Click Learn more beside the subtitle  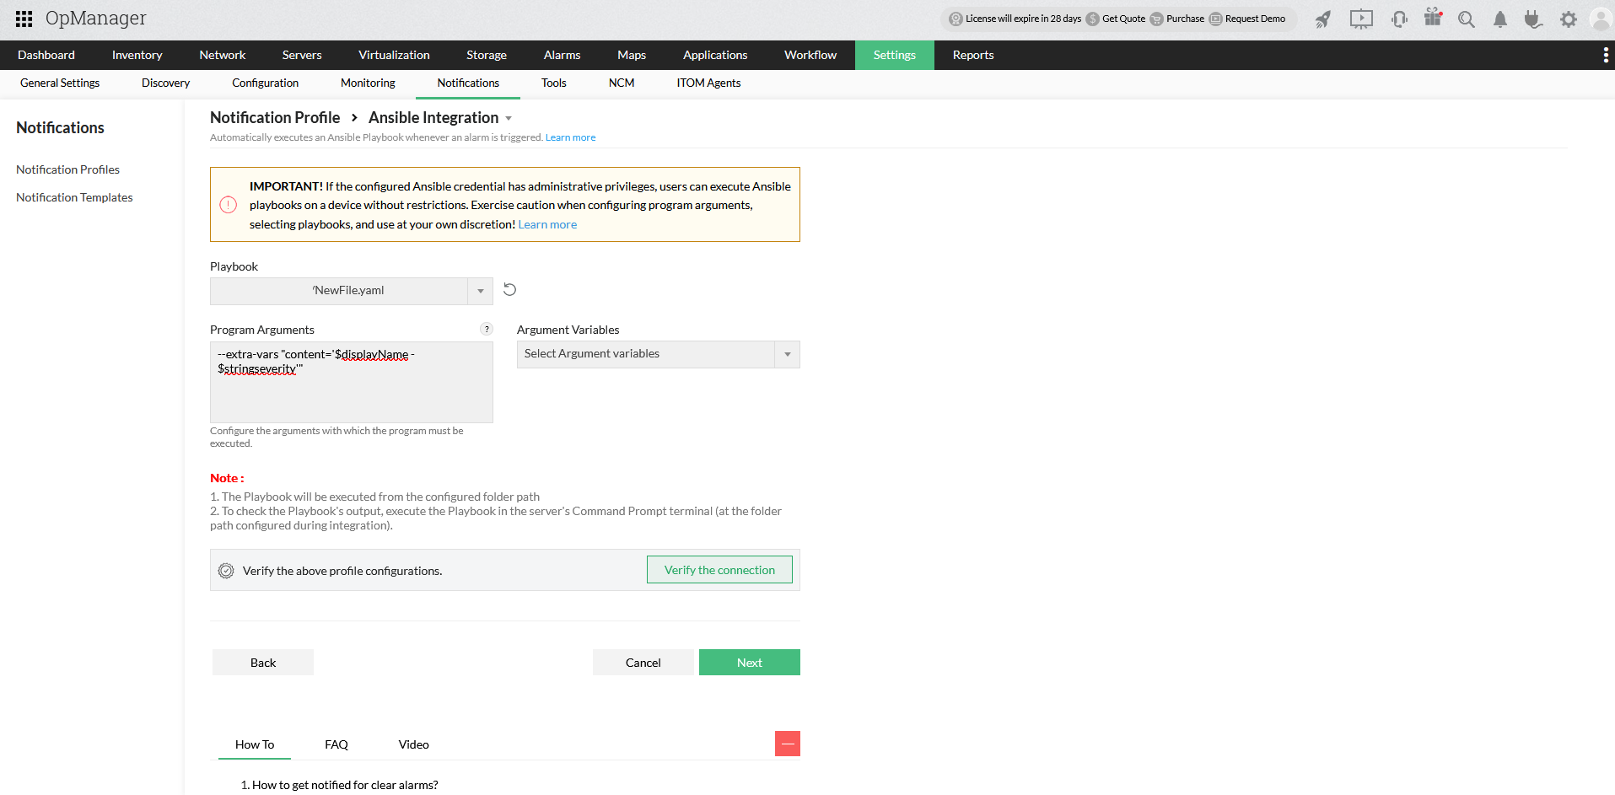click(x=570, y=137)
